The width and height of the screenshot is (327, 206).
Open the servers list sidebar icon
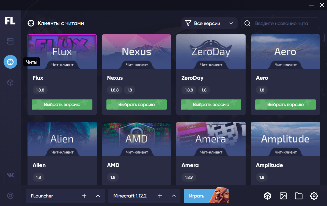(10, 41)
